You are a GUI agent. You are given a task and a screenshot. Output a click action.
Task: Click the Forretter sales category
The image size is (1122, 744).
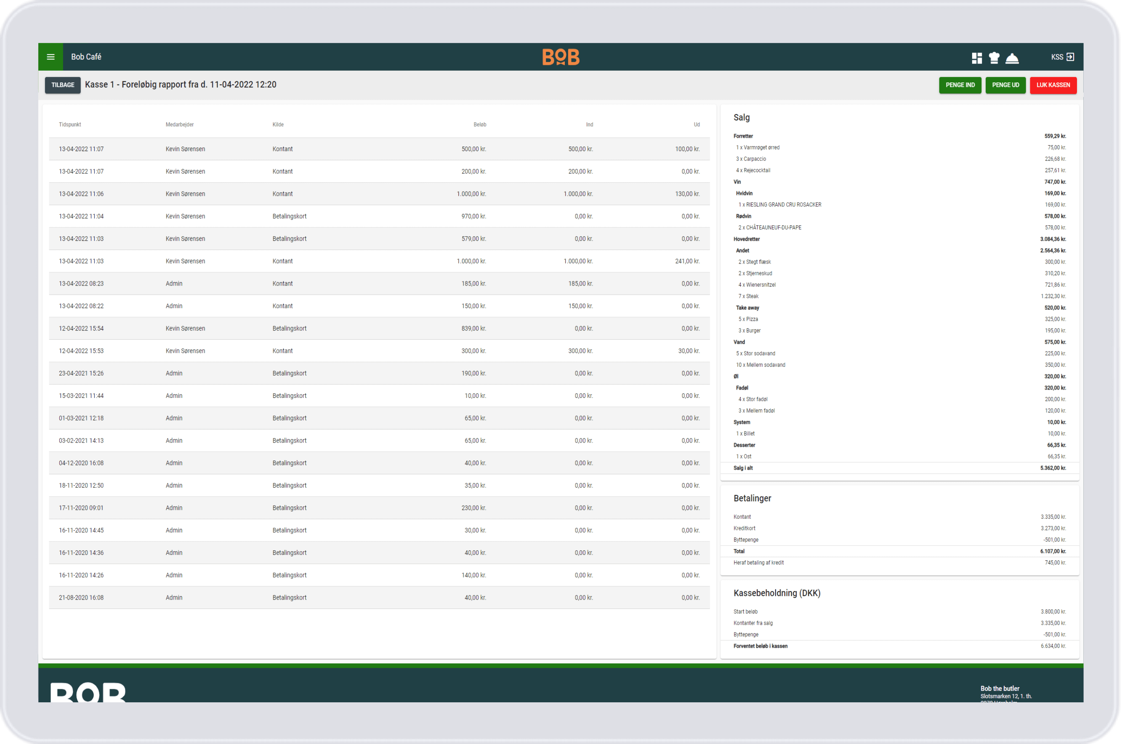900,136
